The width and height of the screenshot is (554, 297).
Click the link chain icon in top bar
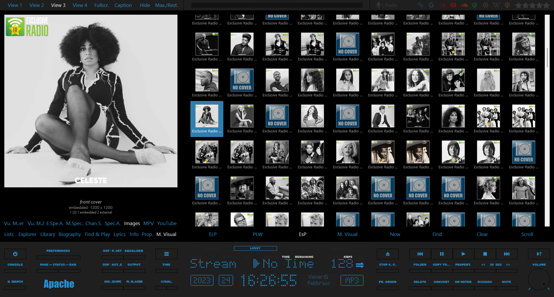pyautogui.click(x=420, y=5)
